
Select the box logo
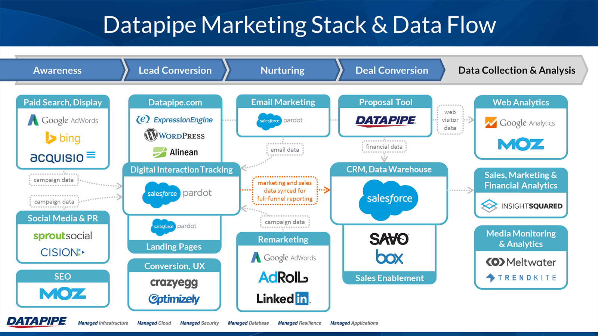(x=389, y=257)
